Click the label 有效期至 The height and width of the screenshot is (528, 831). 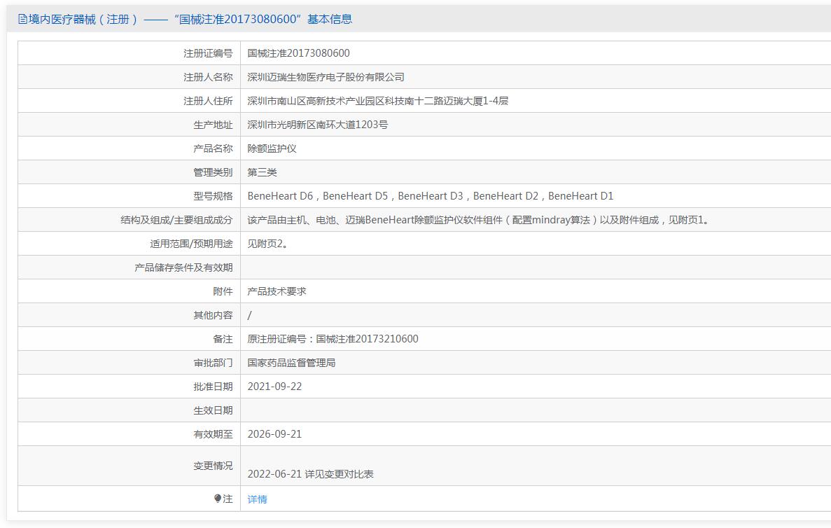point(213,435)
